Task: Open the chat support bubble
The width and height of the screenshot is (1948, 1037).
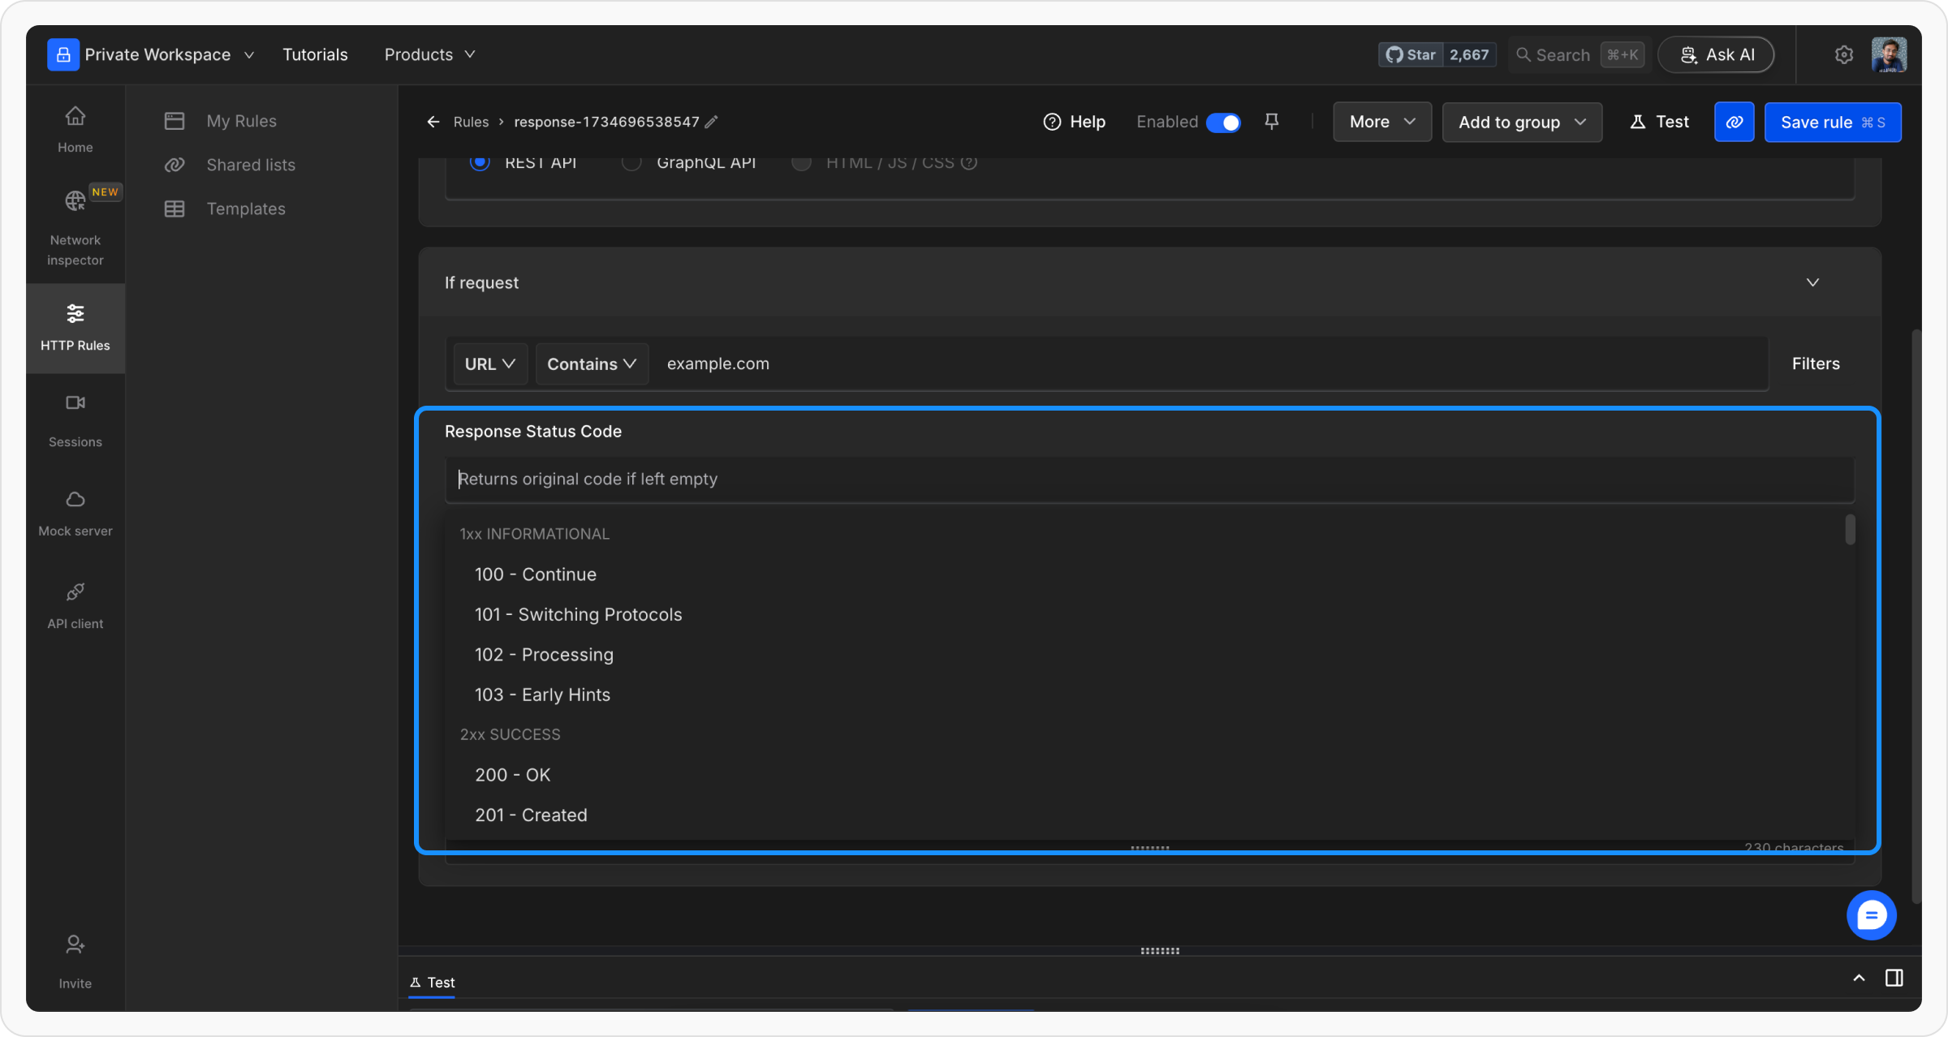Action: click(x=1871, y=915)
